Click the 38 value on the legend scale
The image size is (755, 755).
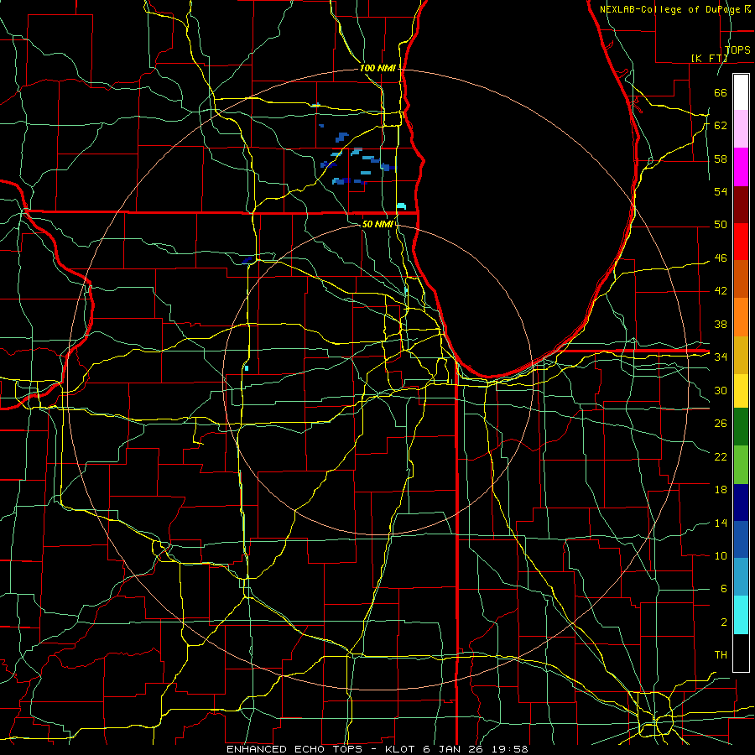(x=721, y=324)
